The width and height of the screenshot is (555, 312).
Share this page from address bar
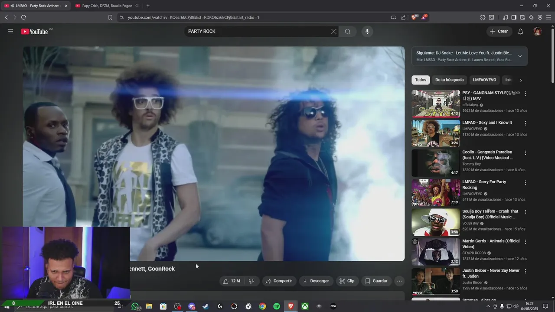403,17
